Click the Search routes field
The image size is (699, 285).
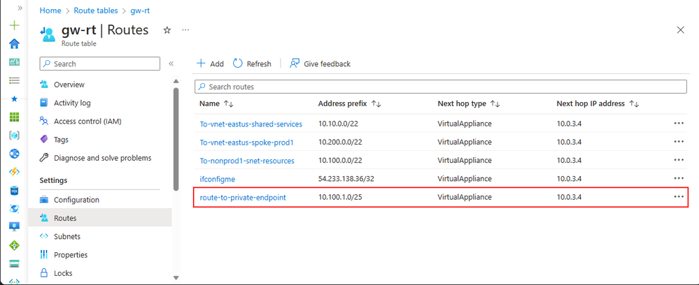pos(441,87)
